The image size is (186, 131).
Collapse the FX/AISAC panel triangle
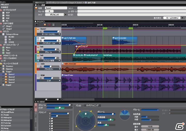tap(35, 102)
